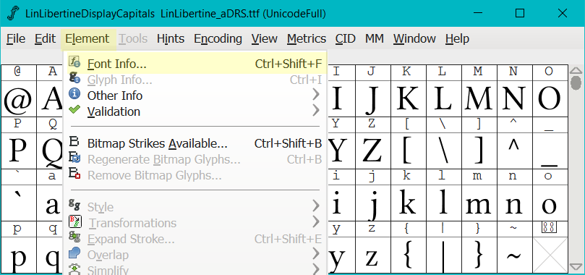Image resolution: width=585 pixels, height=275 pixels.
Task: Click the Transformations menu icon
Action: (74, 221)
